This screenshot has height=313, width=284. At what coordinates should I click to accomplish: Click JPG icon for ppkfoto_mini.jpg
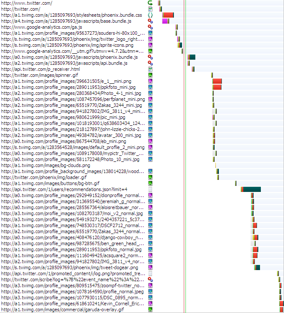point(150,87)
